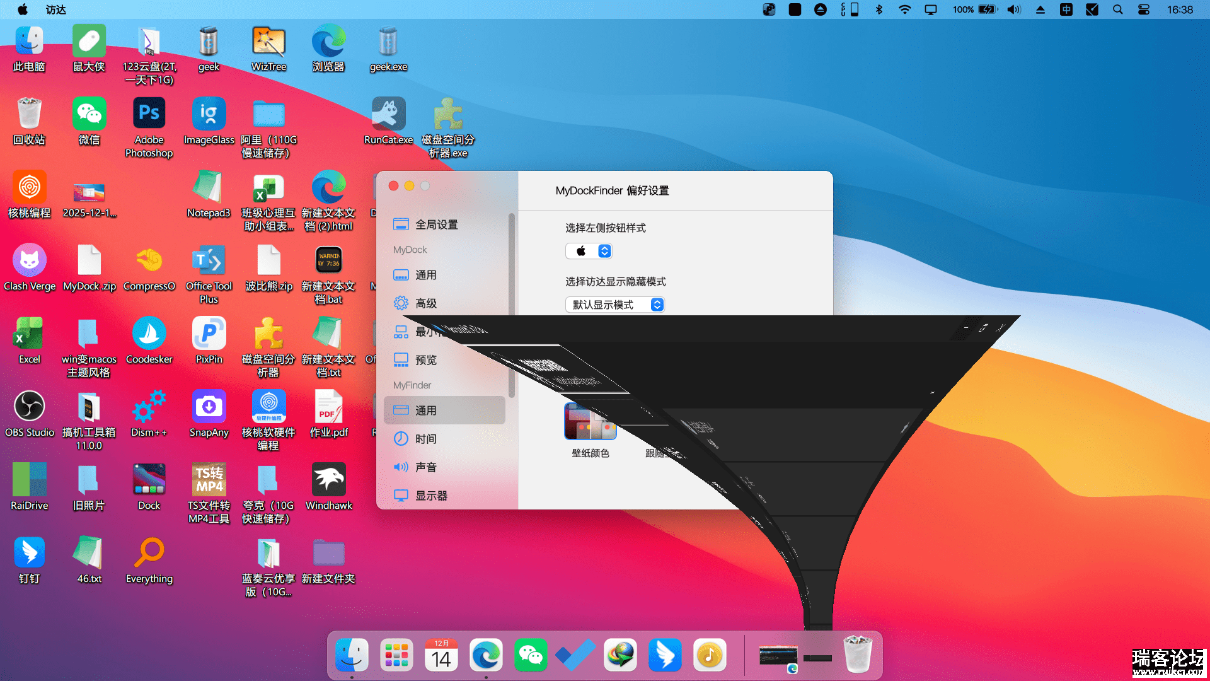Open WeChat from the dock
The image size is (1210, 681).
531,655
